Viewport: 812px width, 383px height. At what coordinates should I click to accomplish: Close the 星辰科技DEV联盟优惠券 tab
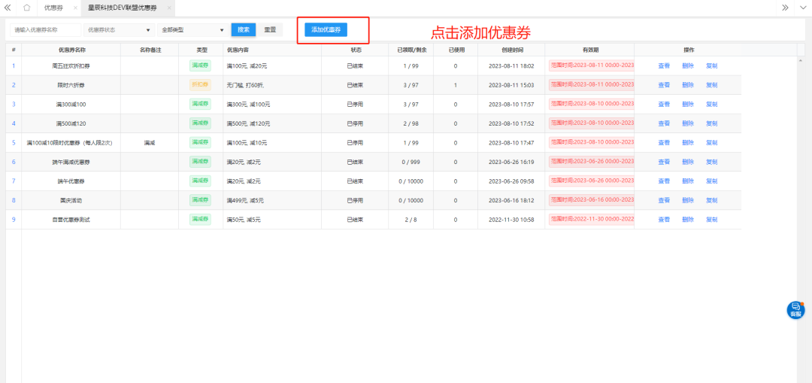(168, 8)
